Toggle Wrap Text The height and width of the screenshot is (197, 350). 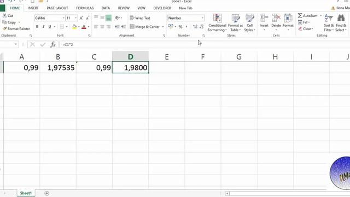pos(140,18)
